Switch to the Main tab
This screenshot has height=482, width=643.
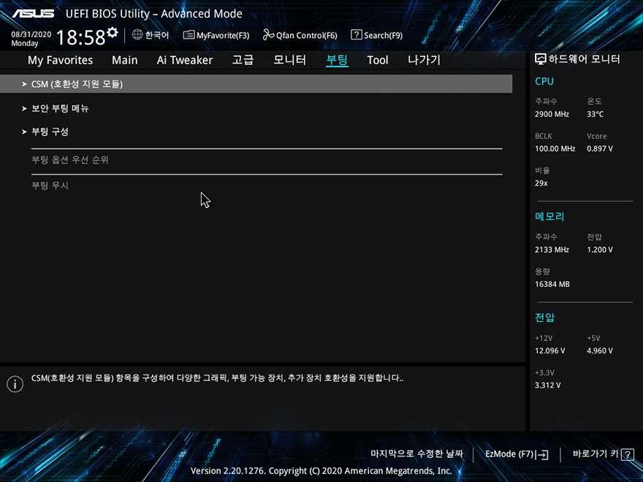pyautogui.click(x=125, y=60)
